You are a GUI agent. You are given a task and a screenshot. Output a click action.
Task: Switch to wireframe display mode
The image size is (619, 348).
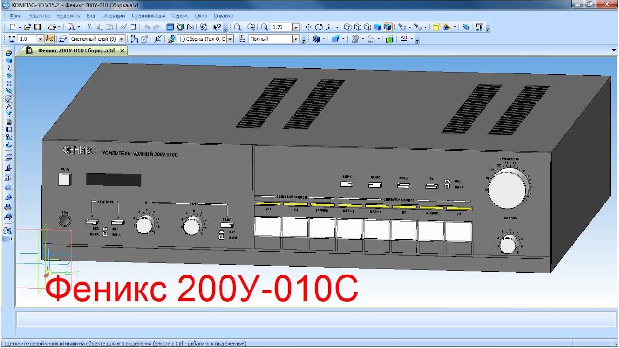click(x=347, y=27)
